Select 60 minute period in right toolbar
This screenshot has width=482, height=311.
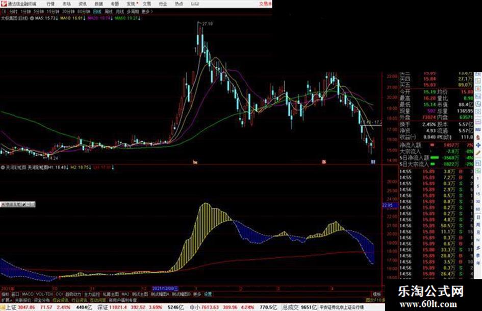pos(478,209)
